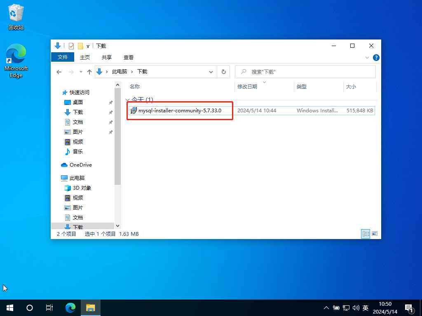The height and width of the screenshot is (316, 422).
Task: Click the navigation pane scroll down arrow
Action: (117, 226)
